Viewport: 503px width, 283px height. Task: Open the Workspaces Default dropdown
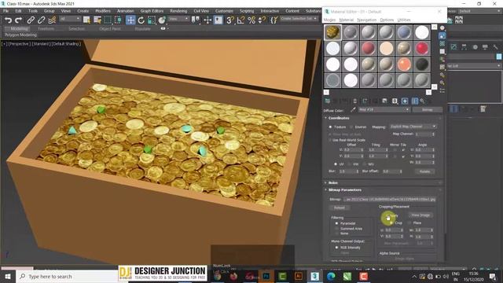(480, 11)
